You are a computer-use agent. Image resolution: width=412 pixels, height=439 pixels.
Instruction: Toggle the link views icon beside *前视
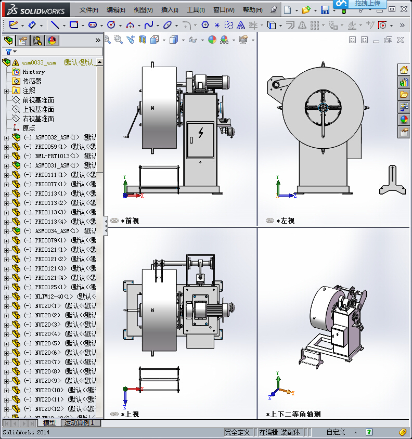(114, 221)
